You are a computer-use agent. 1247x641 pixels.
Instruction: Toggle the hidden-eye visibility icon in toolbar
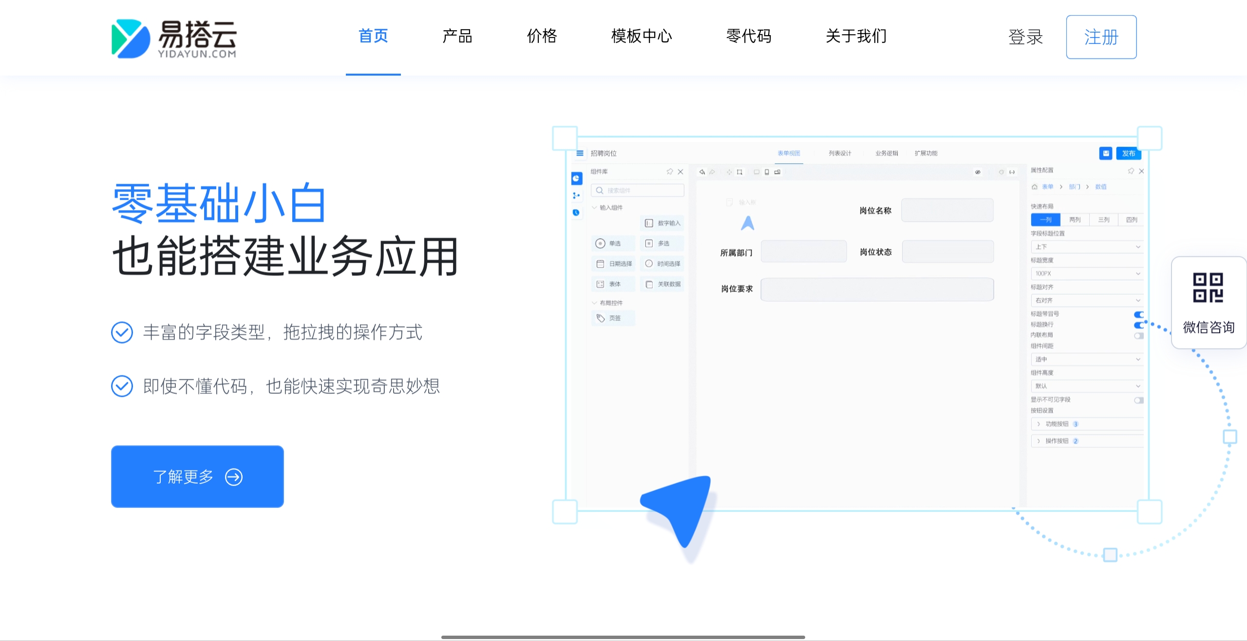coord(978,172)
